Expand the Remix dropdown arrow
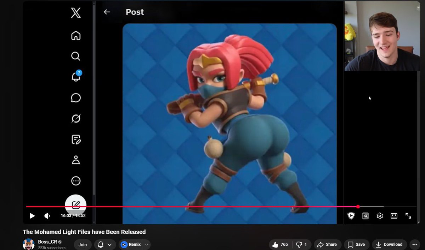Screen dimensions: 425x250 pyautogui.click(x=146, y=244)
